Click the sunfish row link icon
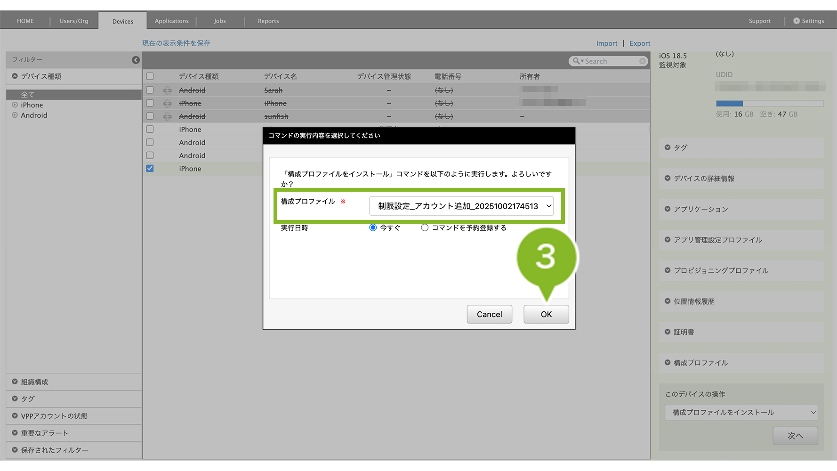This screenshot has width=837, height=471. (167, 116)
